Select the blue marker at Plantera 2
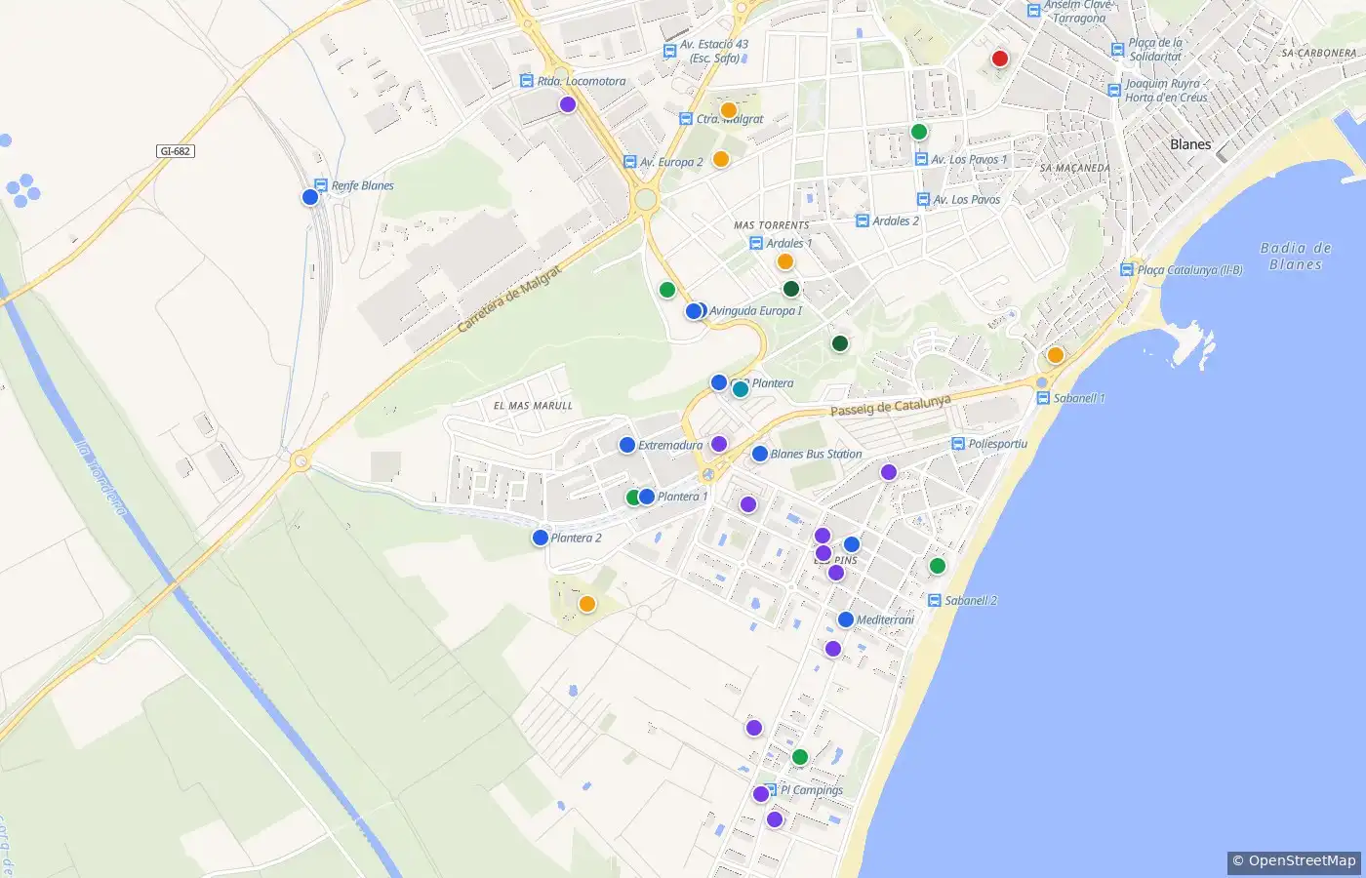 pos(541,538)
